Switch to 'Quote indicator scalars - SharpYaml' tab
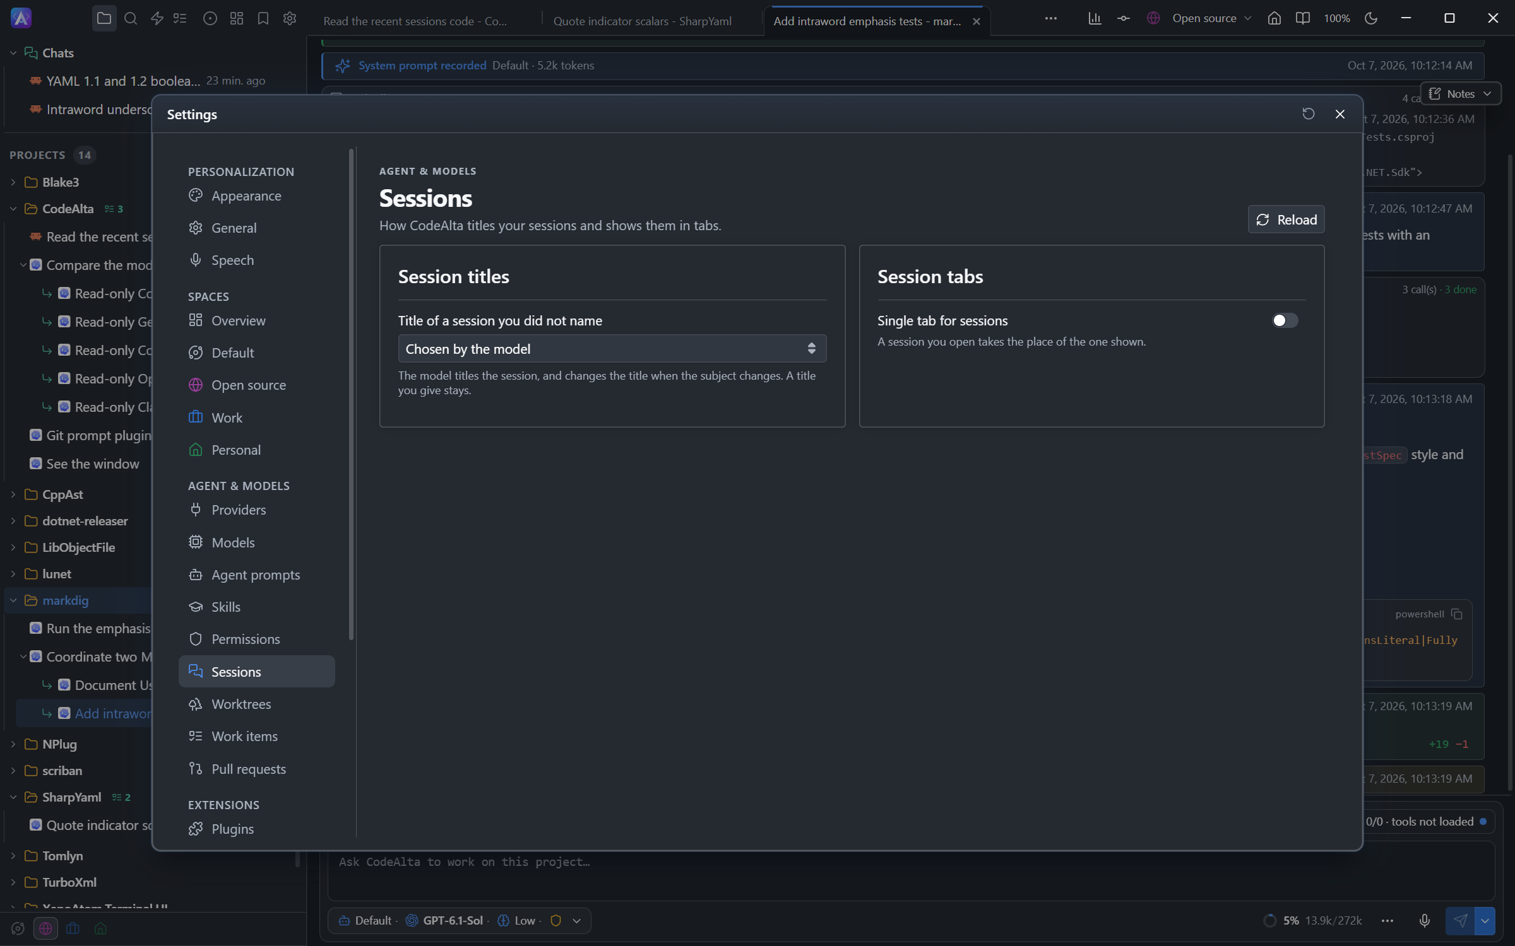 pos(642,21)
